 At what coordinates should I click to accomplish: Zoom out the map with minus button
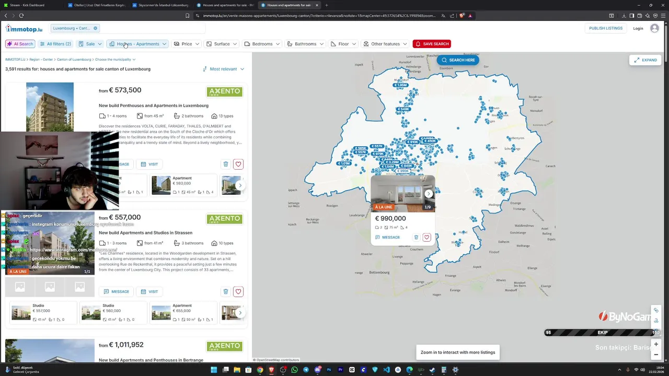[656, 355]
